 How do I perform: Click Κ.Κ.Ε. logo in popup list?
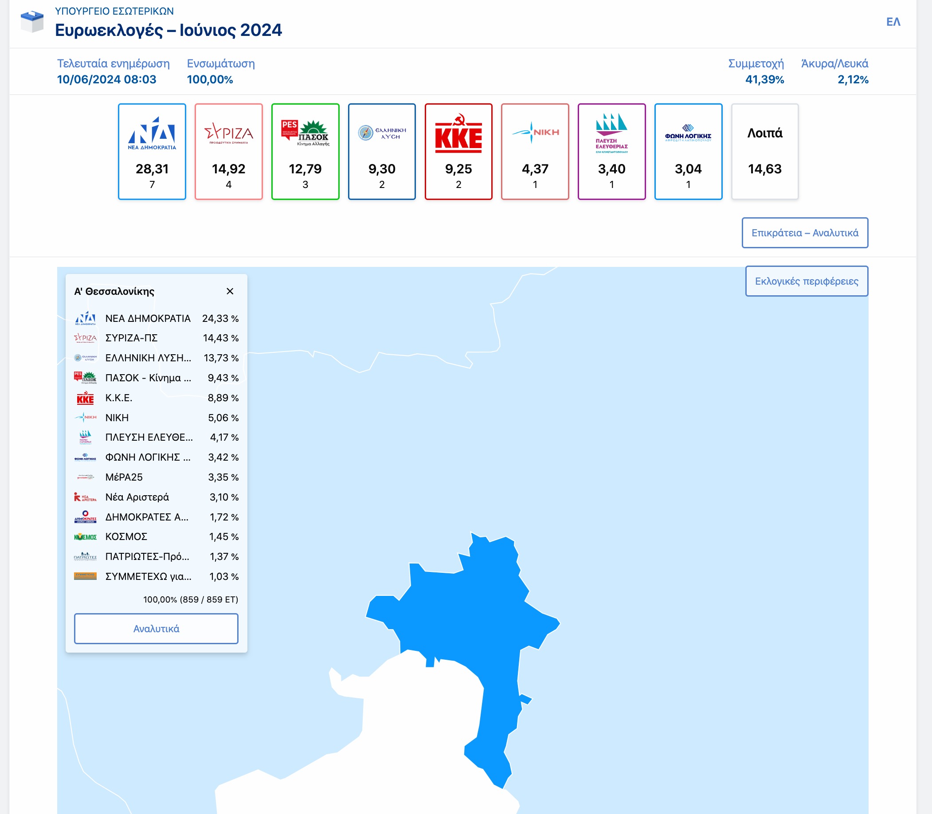point(86,398)
